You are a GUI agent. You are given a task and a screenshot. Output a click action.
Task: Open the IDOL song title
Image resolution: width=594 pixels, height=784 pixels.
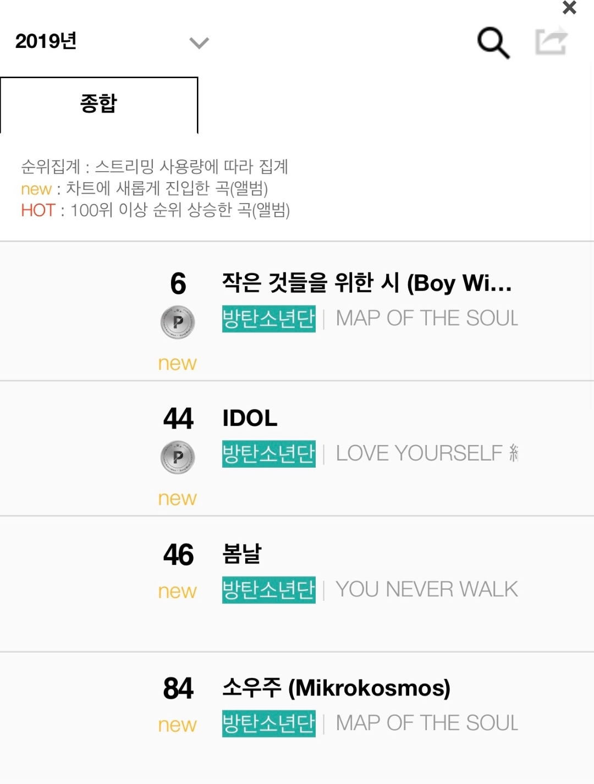250,419
